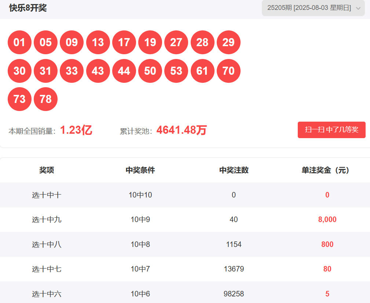Select the 选十中十 prize row
The width and height of the screenshot is (370, 303).
185,195
